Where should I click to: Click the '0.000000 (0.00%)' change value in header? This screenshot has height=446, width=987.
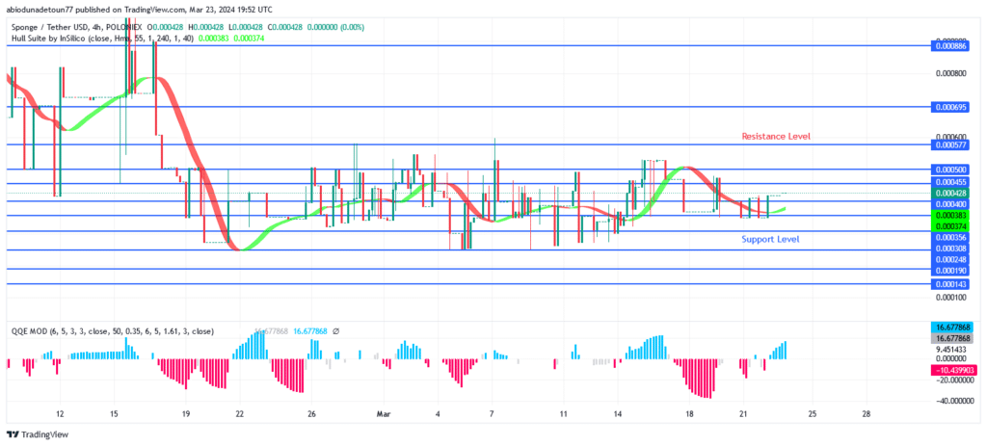[x=334, y=27]
